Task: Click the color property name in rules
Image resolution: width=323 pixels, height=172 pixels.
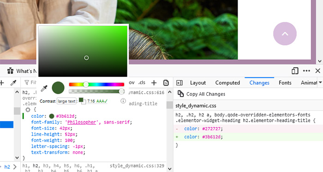Action: tap(37, 116)
